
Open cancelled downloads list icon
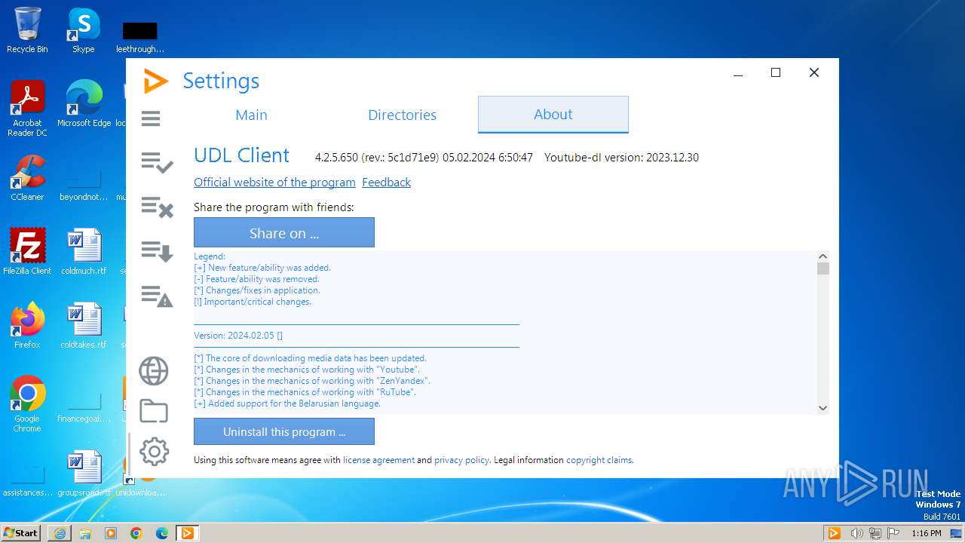[x=157, y=207]
